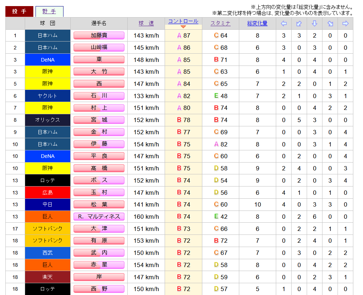Sort table by スタミナ header link
Screen dimensions: 363x295
click(220, 24)
